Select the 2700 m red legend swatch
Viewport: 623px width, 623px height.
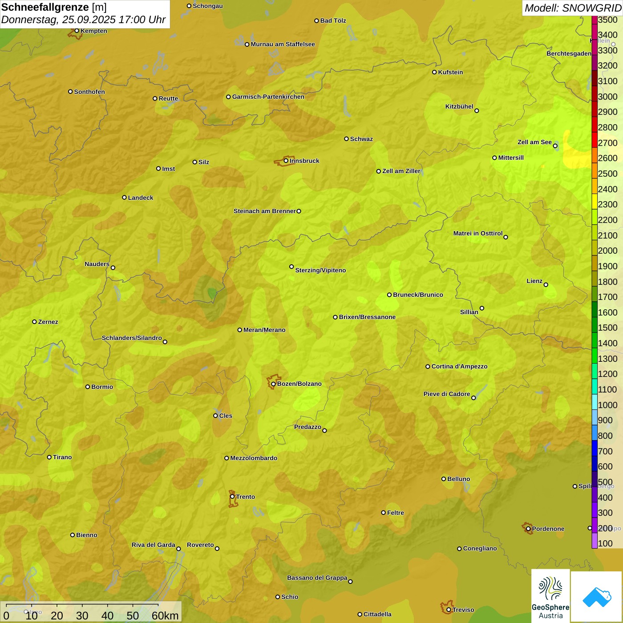click(x=595, y=139)
